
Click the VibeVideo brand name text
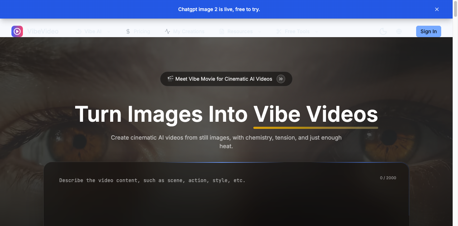tap(43, 31)
